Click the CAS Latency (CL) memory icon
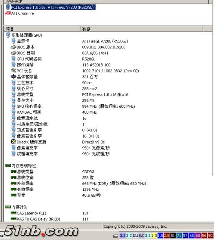This screenshot has height=240, width=214. [13, 213]
